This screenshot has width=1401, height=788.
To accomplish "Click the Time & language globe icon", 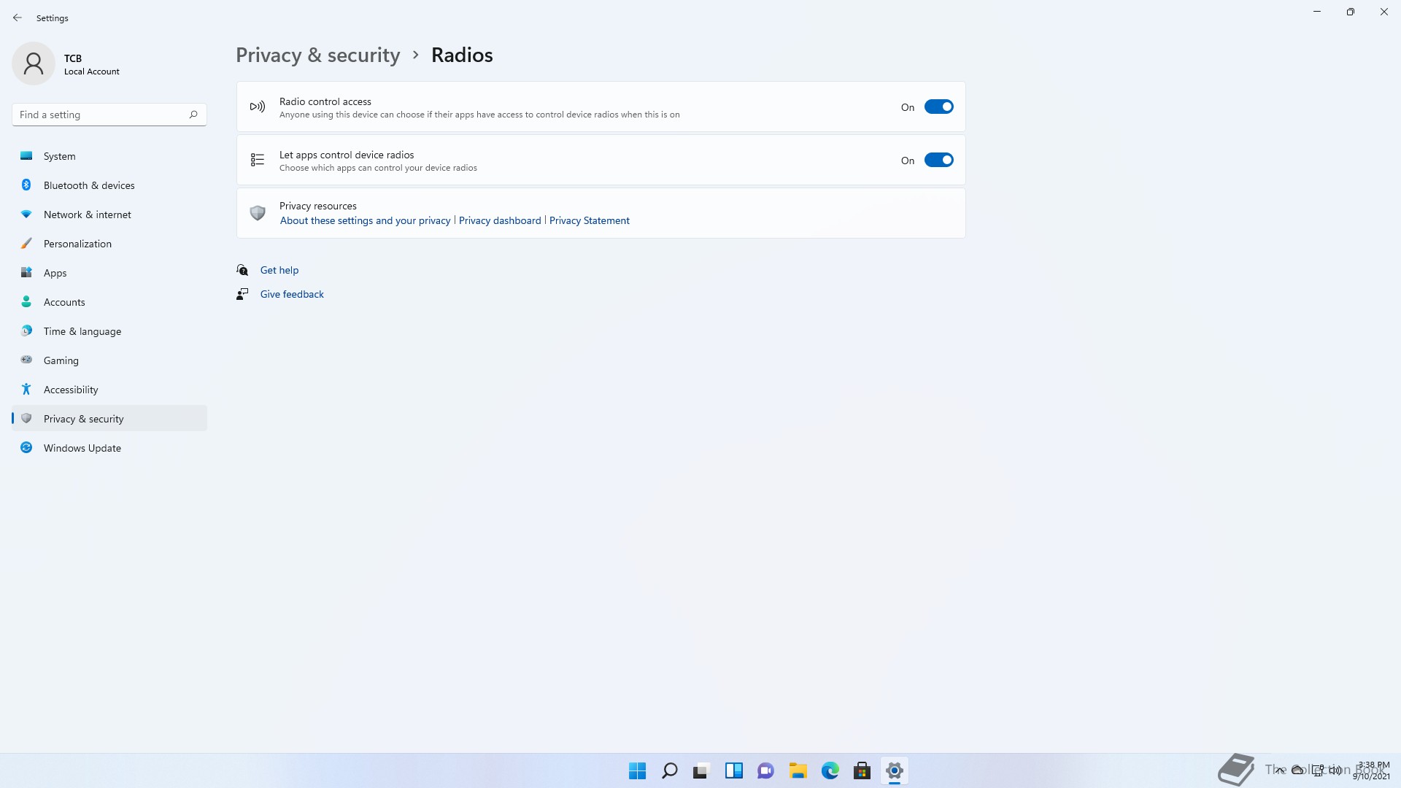I will point(26,331).
